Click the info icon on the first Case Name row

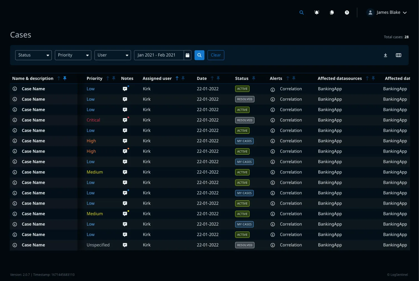click(x=15, y=89)
